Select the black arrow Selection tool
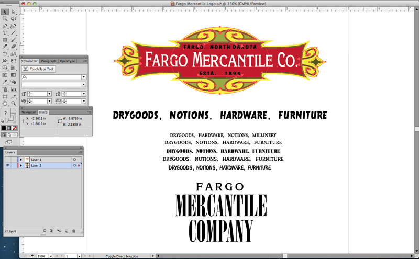Viewport: 419px width, 259px height. tap(5, 12)
